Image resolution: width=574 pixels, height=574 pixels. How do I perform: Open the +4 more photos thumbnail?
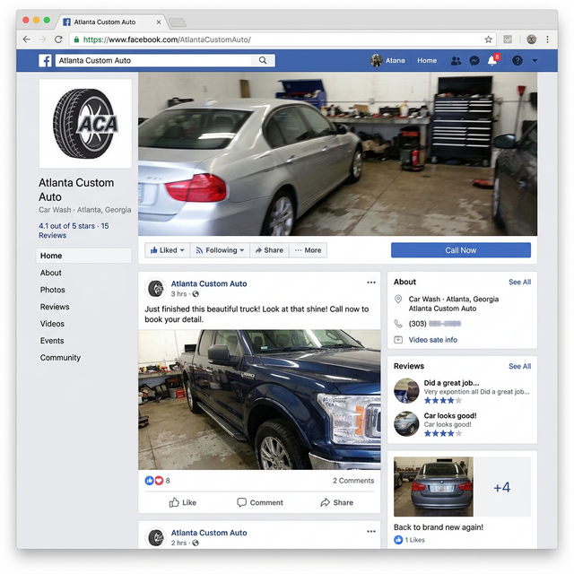coord(501,487)
